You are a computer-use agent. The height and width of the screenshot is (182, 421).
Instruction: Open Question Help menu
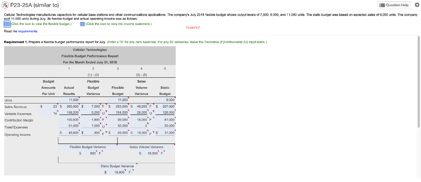(x=394, y=5)
